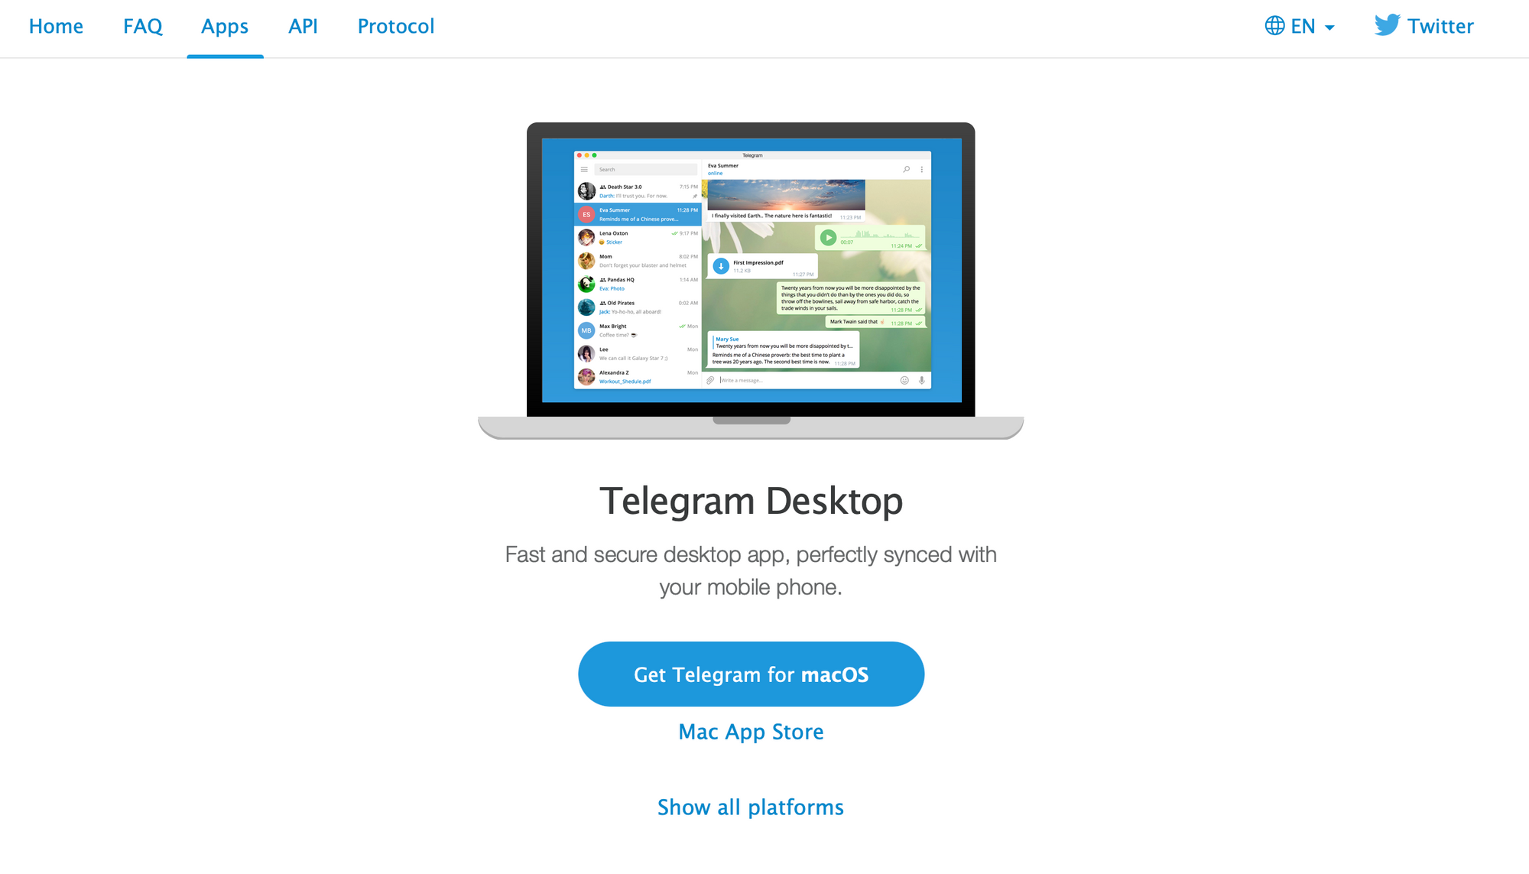This screenshot has height=874, width=1529.
Task: Click Get Telegram for macOS button
Action: [751, 674]
